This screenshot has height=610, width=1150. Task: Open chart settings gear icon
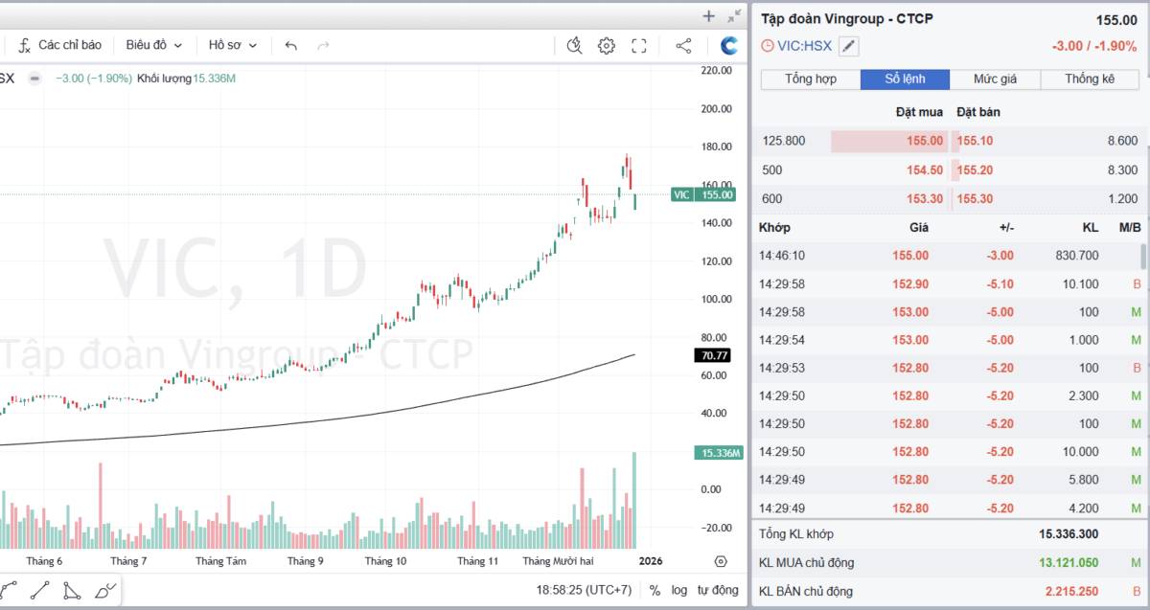pos(606,45)
